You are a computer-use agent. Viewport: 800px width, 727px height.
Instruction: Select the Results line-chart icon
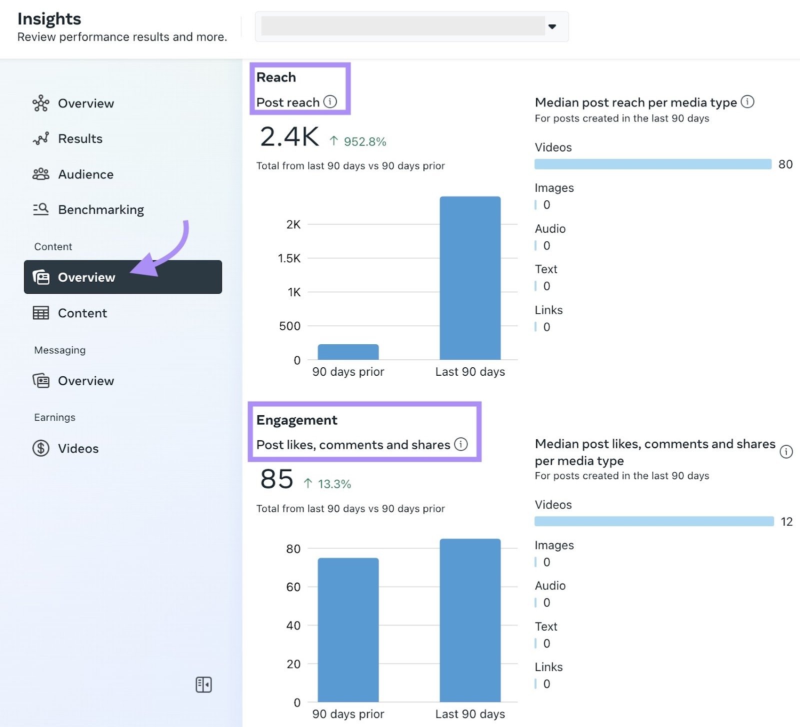[41, 138]
